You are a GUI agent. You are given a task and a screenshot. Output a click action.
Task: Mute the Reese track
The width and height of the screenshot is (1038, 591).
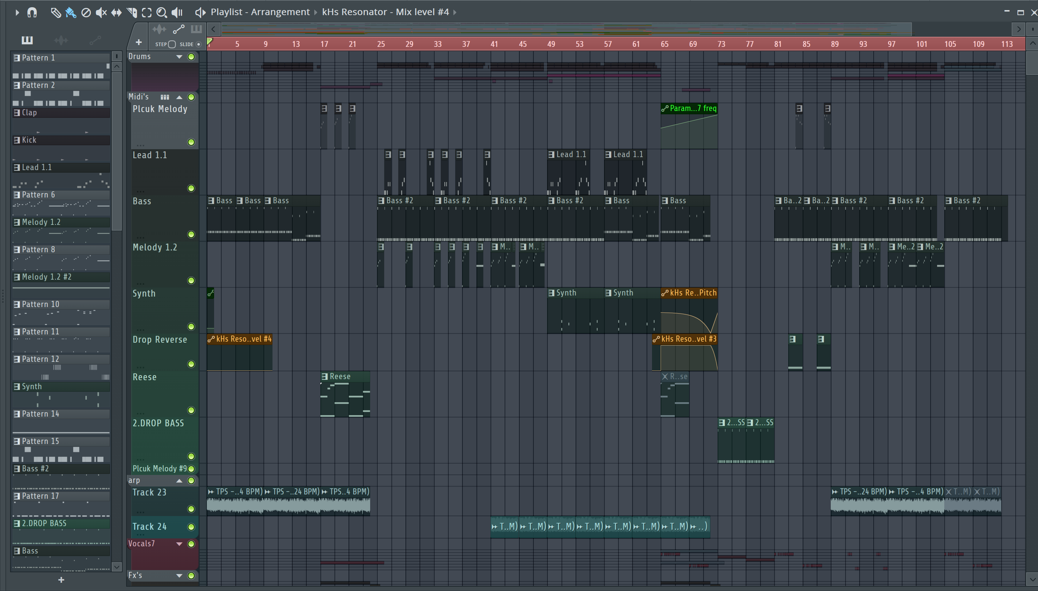191,410
